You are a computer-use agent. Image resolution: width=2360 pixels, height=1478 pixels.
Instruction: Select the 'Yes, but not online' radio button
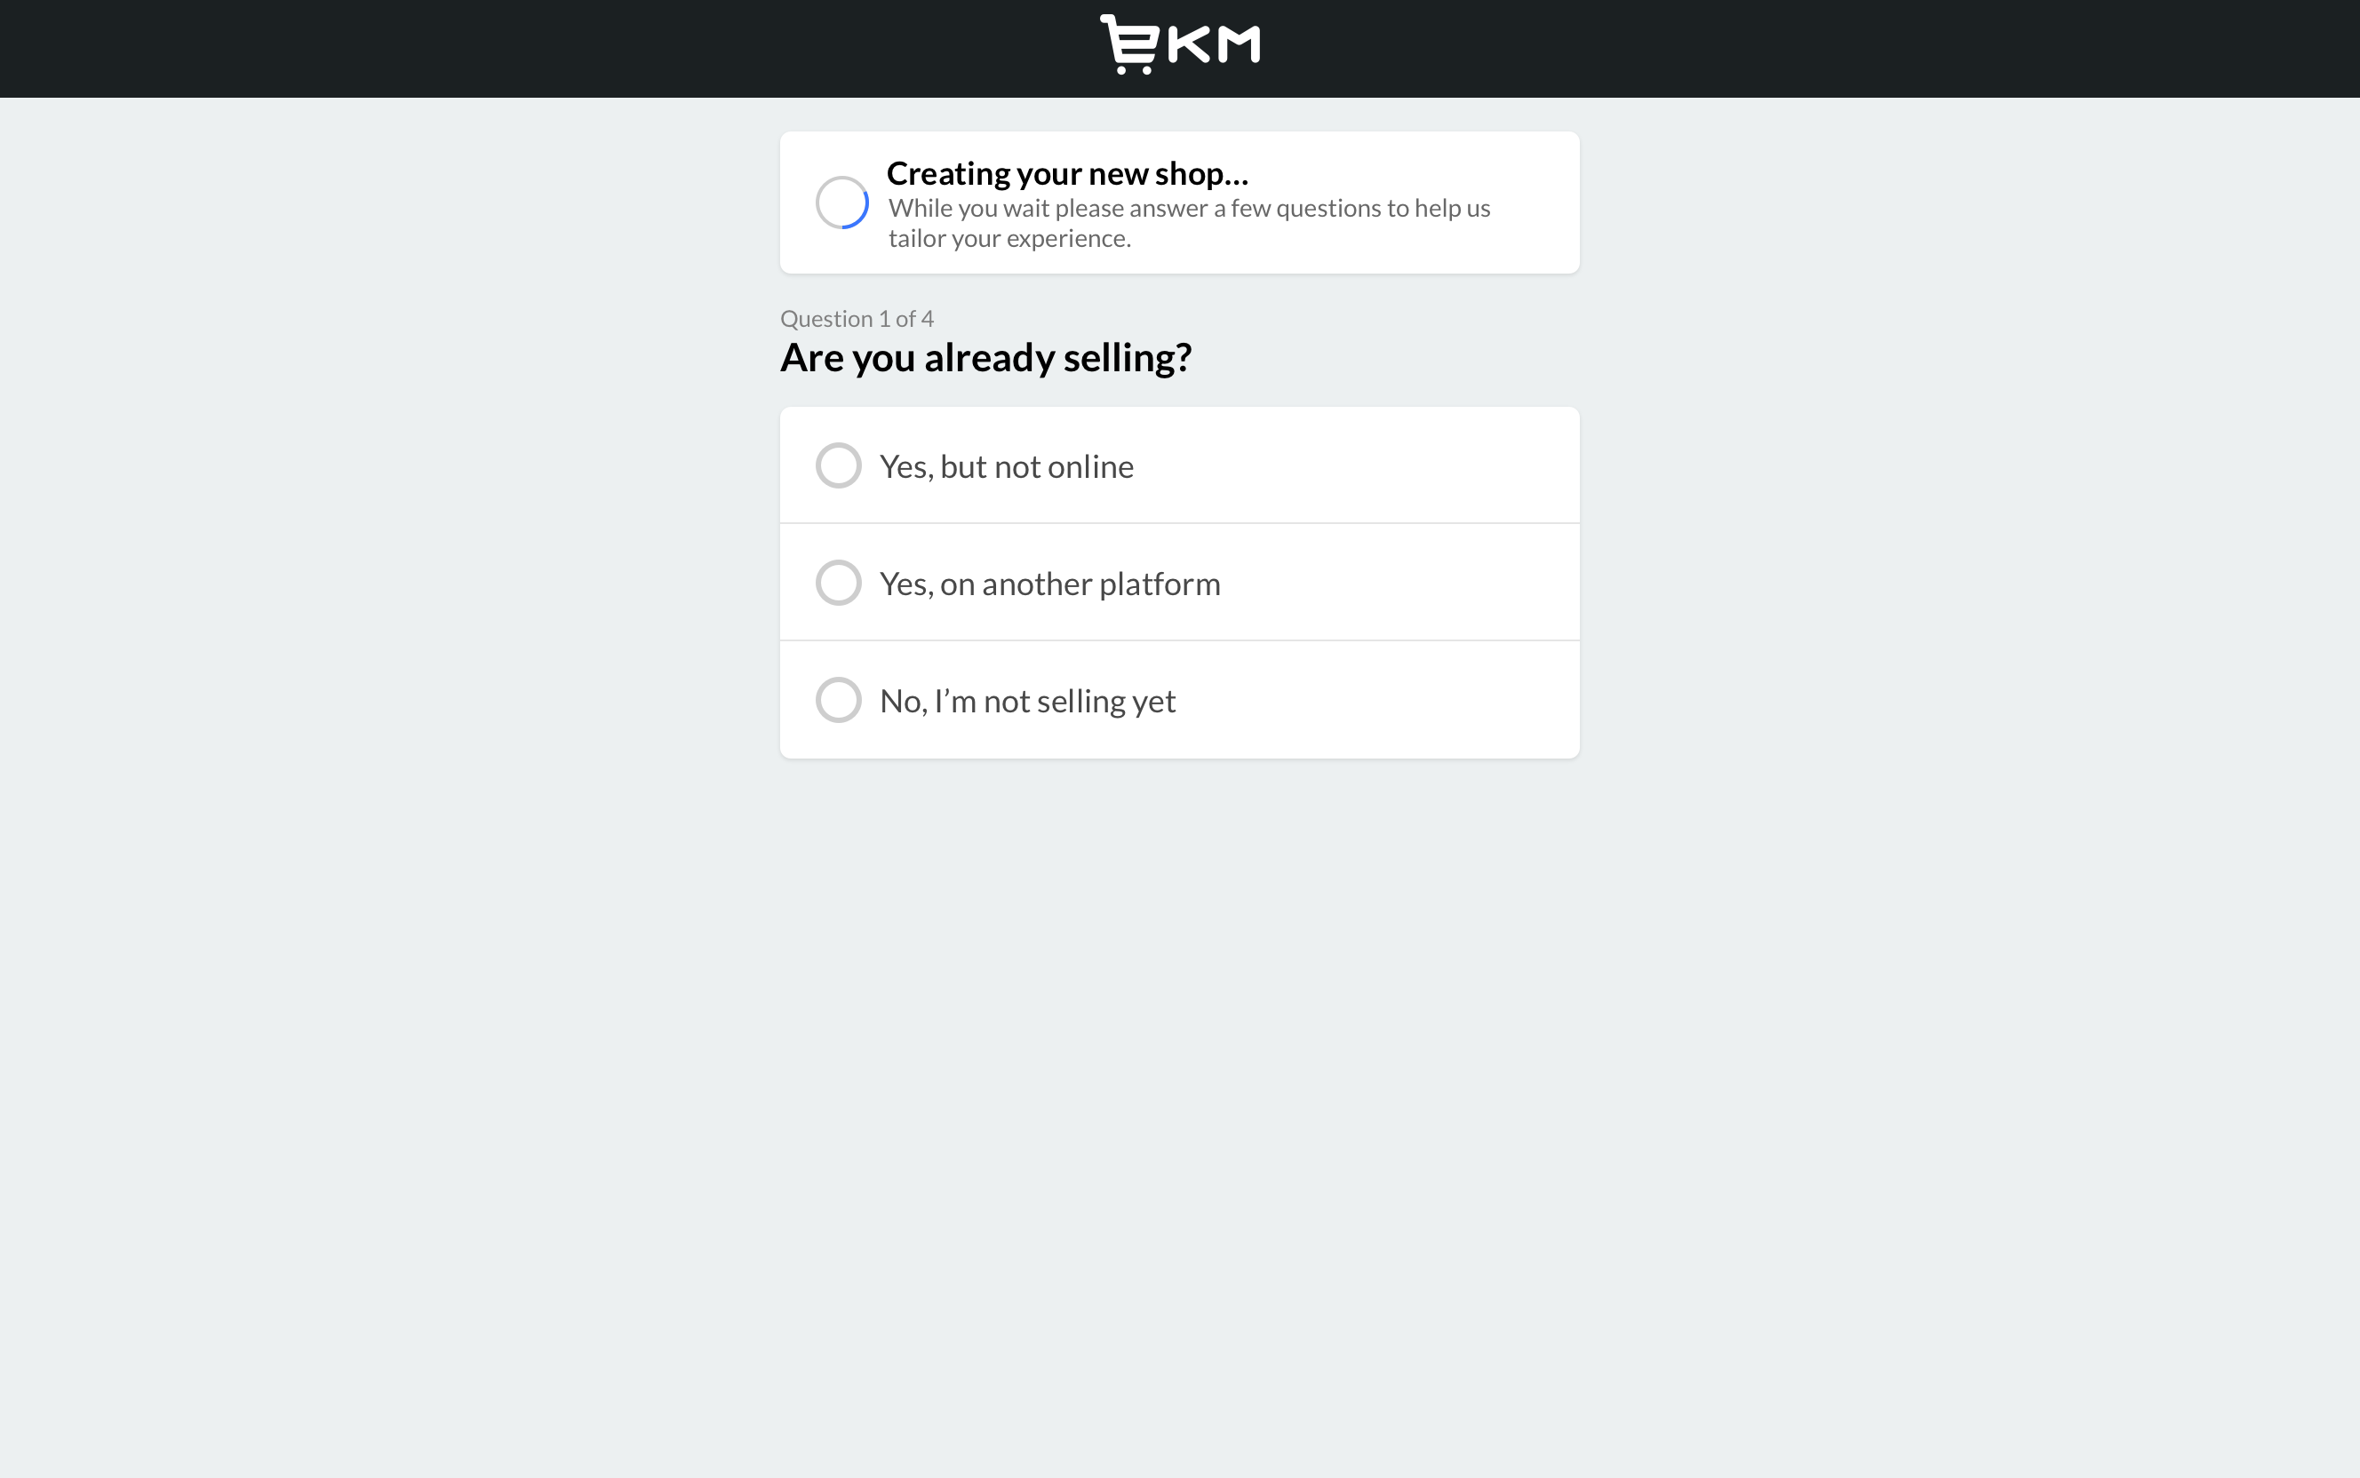(839, 465)
